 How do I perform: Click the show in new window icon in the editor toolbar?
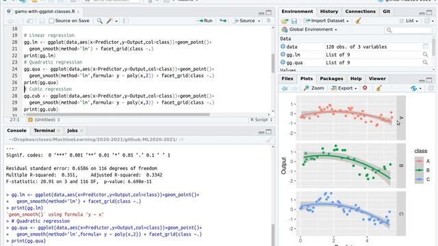coord(29,21)
